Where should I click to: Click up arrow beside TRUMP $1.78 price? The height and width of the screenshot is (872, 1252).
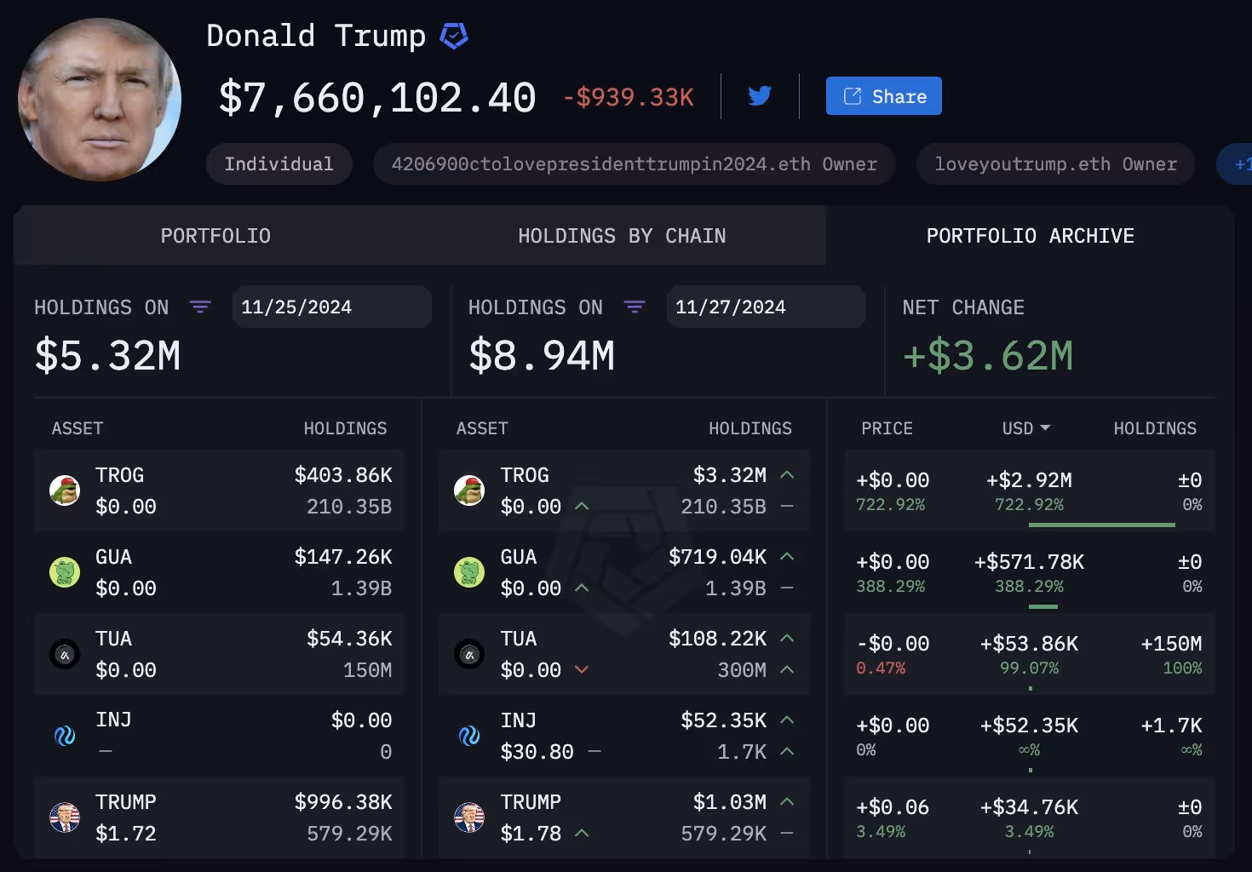(x=582, y=833)
